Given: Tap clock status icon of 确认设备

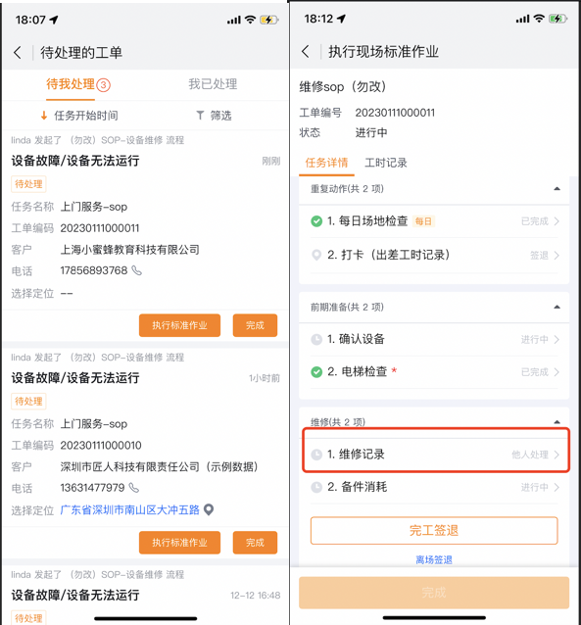Looking at the screenshot, I should [x=316, y=339].
